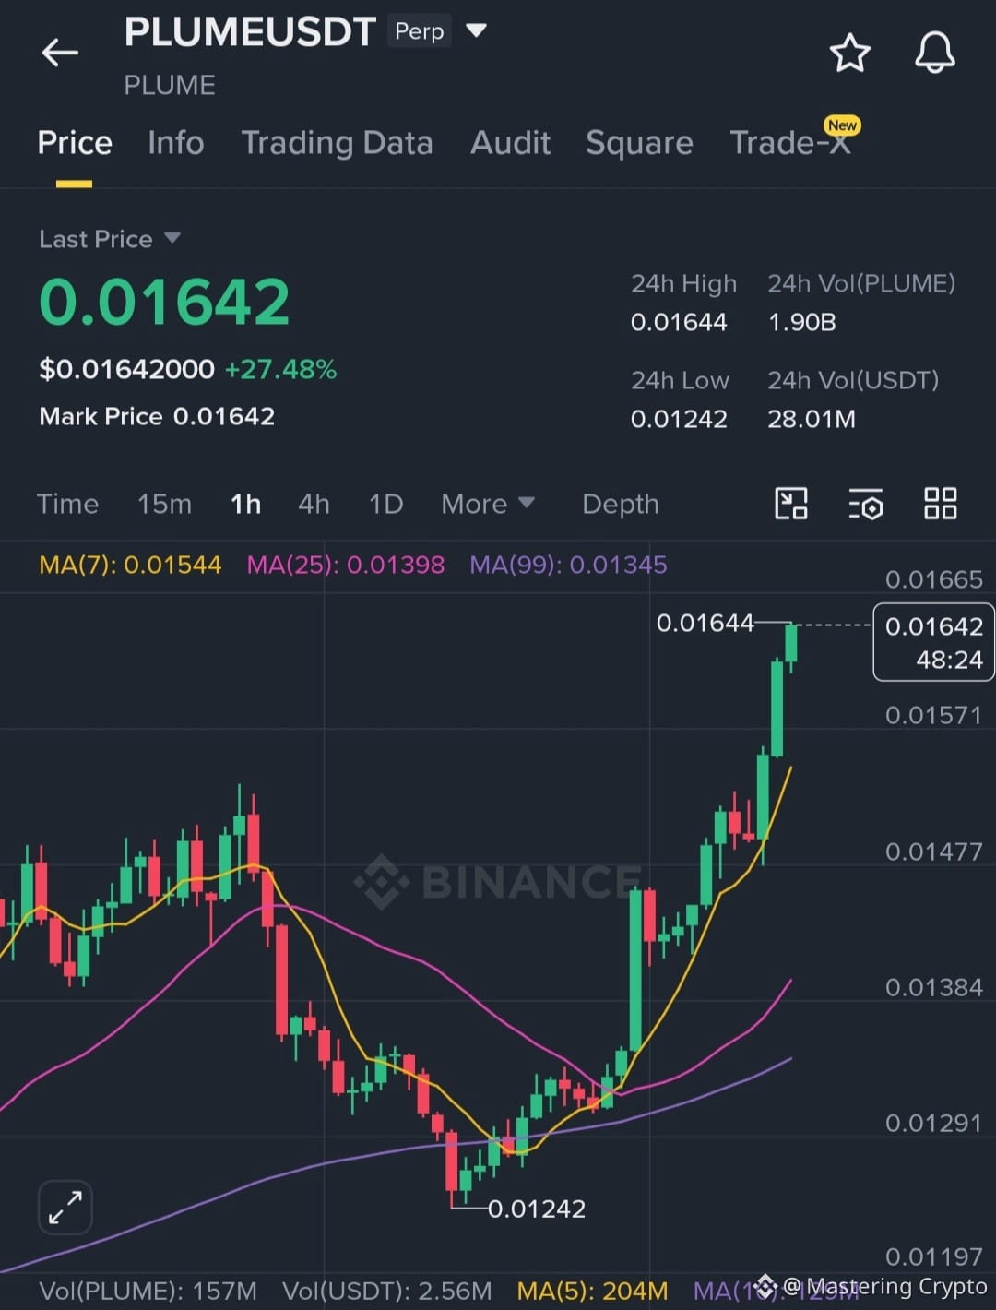
Task: Expand the PLUMEUSDT Perp pair selector arrow
Action: pyautogui.click(x=476, y=31)
